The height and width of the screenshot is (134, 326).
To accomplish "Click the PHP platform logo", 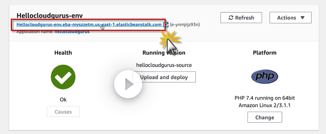I will coord(264,77).
